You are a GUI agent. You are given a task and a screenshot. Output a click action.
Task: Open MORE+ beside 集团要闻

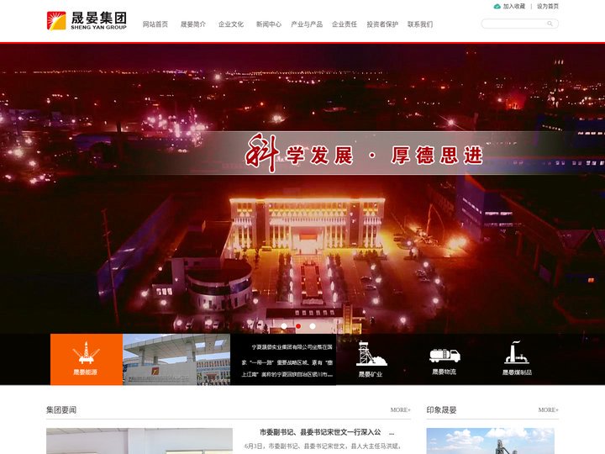tap(400, 410)
